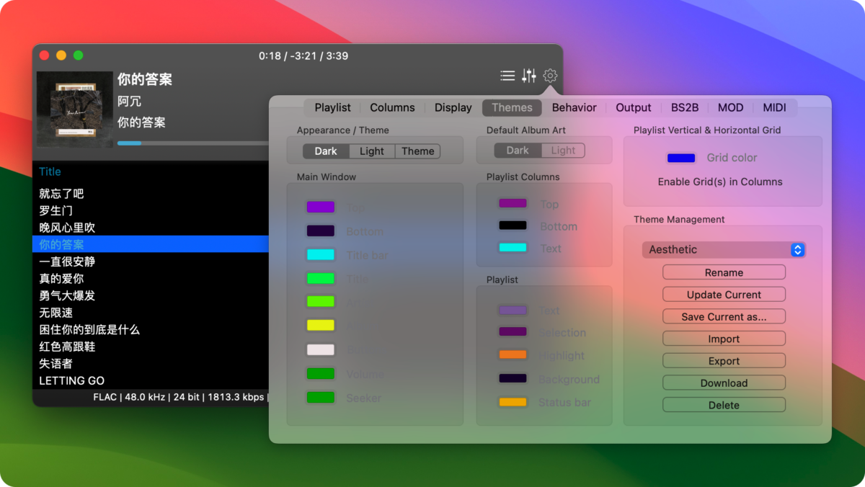
Task: Click the settings gear icon
Action: 550,76
